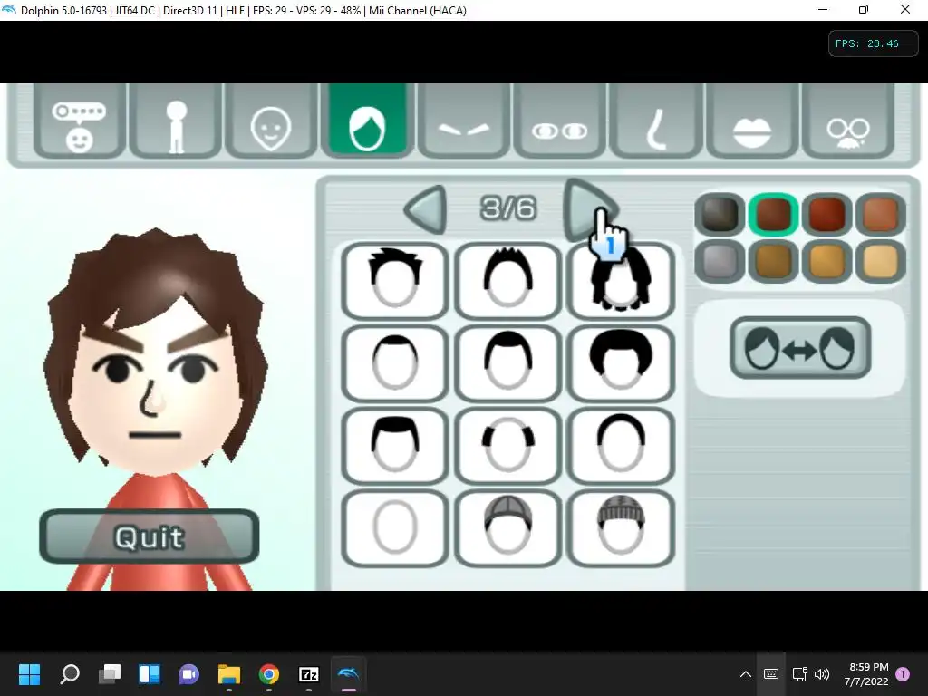The width and height of the screenshot is (928, 696).
Task: Flip the hair part direction
Action: click(x=800, y=348)
